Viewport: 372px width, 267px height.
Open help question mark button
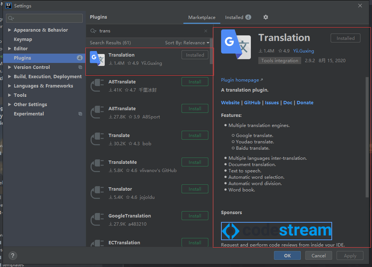coord(13,255)
